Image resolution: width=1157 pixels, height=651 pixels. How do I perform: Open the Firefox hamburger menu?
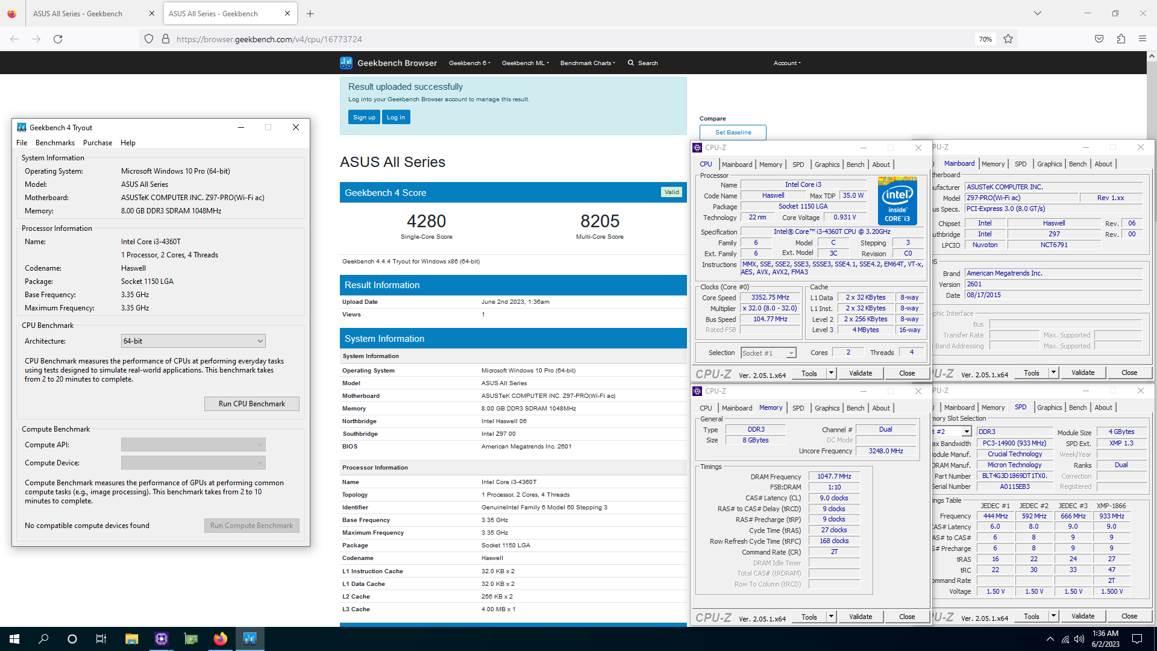(1143, 39)
